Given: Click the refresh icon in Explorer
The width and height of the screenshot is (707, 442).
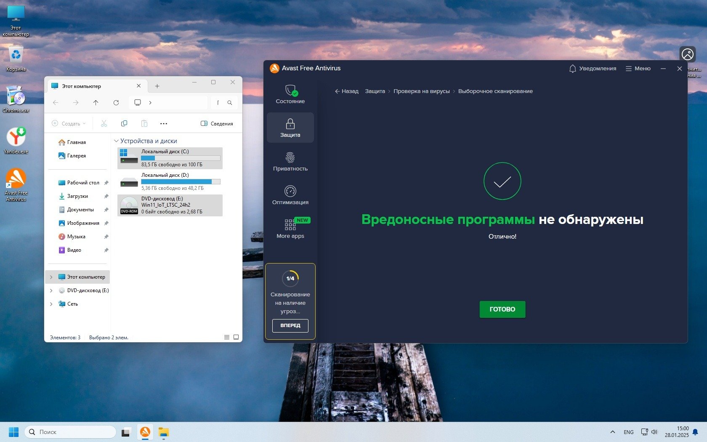Looking at the screenshot, I should pos(116,103).
